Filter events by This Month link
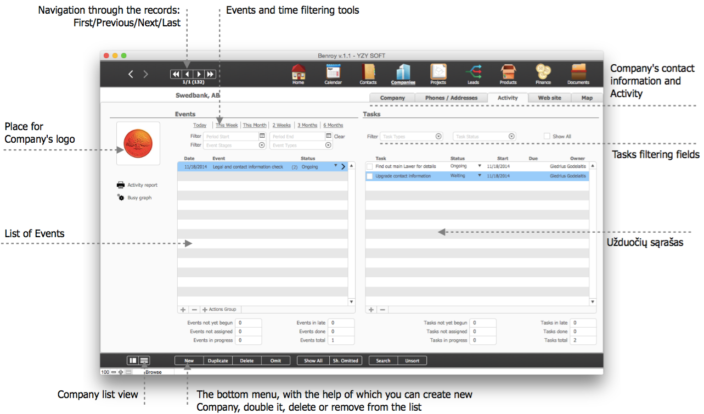Screen dimensions: 704x414 pyautogui.click(x=255, y=125)
